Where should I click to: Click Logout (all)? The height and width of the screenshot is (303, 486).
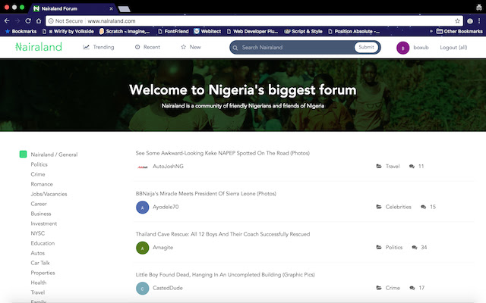(x=453, y=47)
